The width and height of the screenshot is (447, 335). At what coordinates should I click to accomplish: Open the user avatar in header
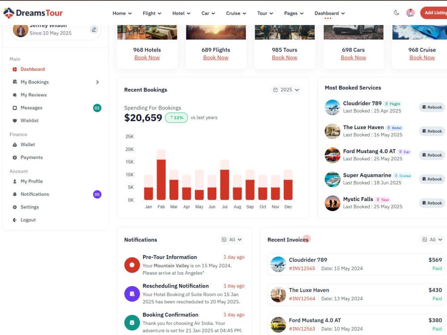410,13
